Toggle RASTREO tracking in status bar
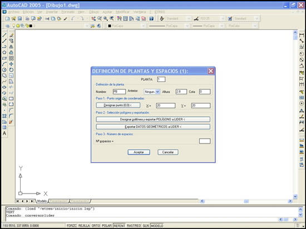This screenshot has height=229, width=306. click(x=134, y=226)
